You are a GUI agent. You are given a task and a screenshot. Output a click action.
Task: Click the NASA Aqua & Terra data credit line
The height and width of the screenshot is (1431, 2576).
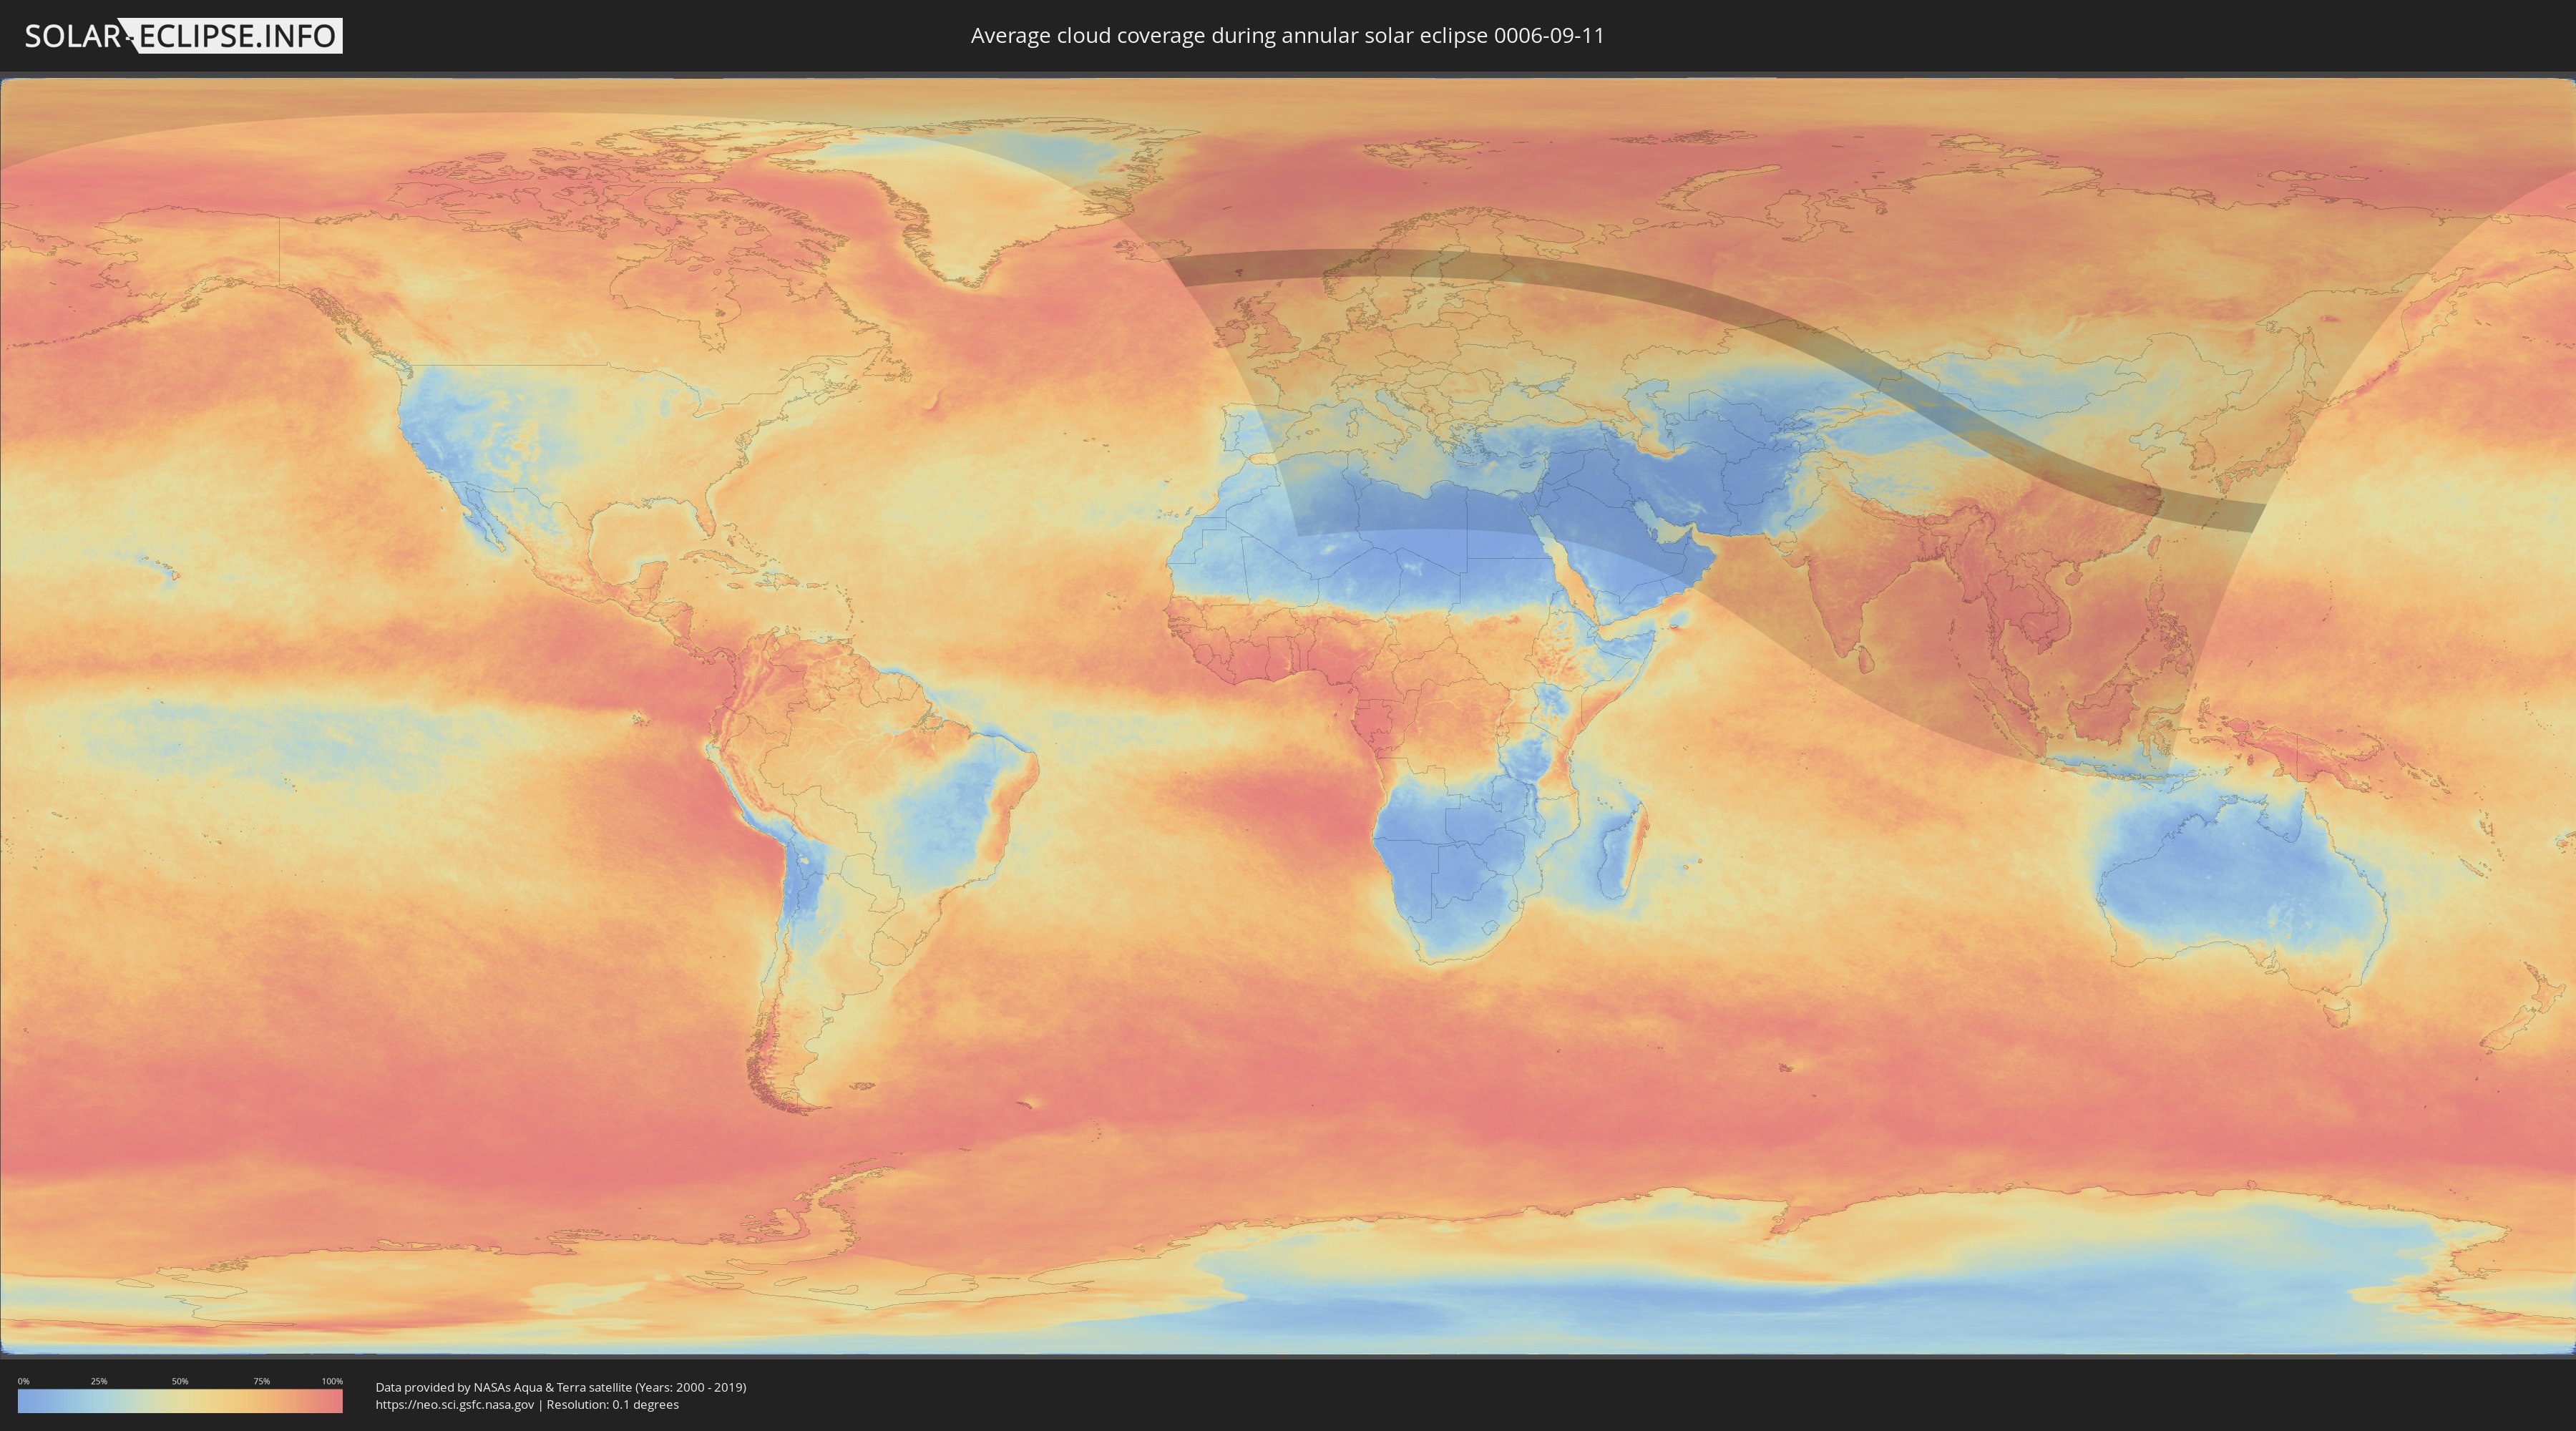pos(560,1387)
